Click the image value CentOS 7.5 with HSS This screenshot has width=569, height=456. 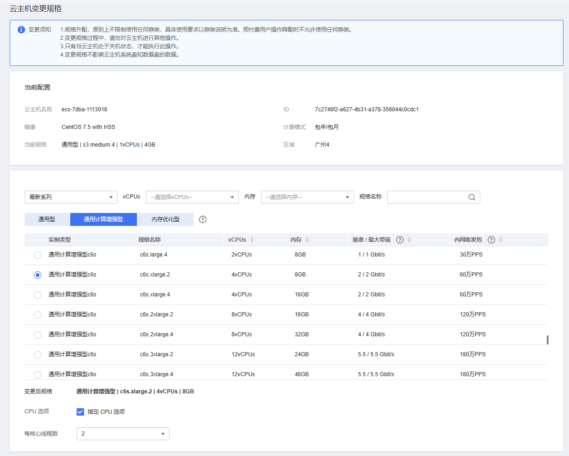pos(88,127)
